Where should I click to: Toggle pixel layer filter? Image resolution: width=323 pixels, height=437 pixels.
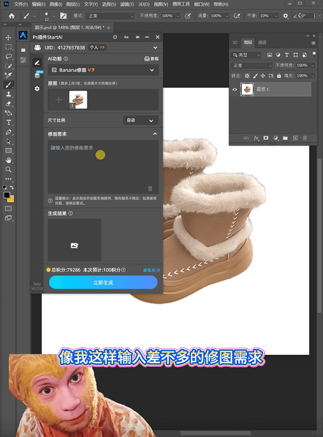click(x=269, y=55)
